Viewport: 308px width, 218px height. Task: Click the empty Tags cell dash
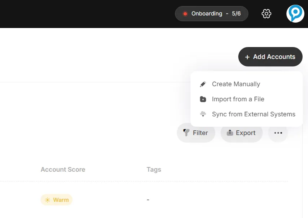pos(148,200)
